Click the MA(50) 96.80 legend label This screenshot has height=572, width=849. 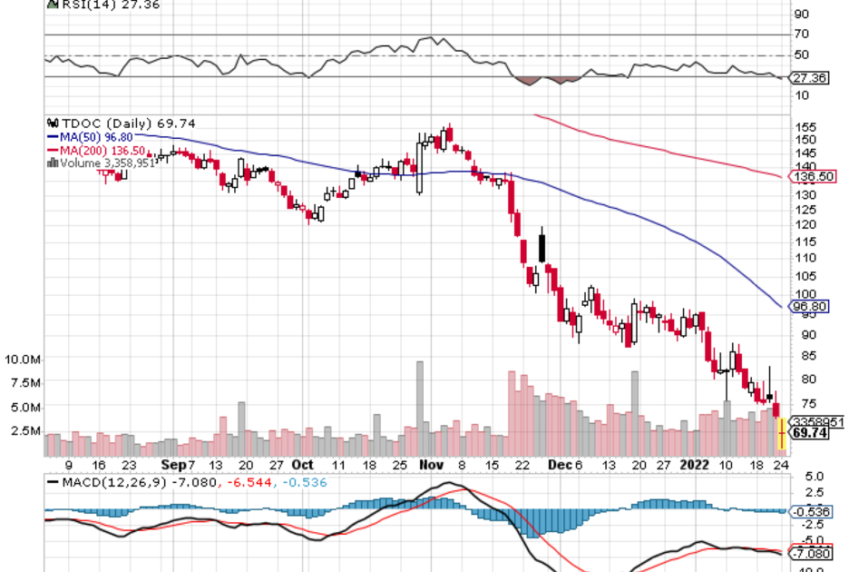[x=97, y=137]
